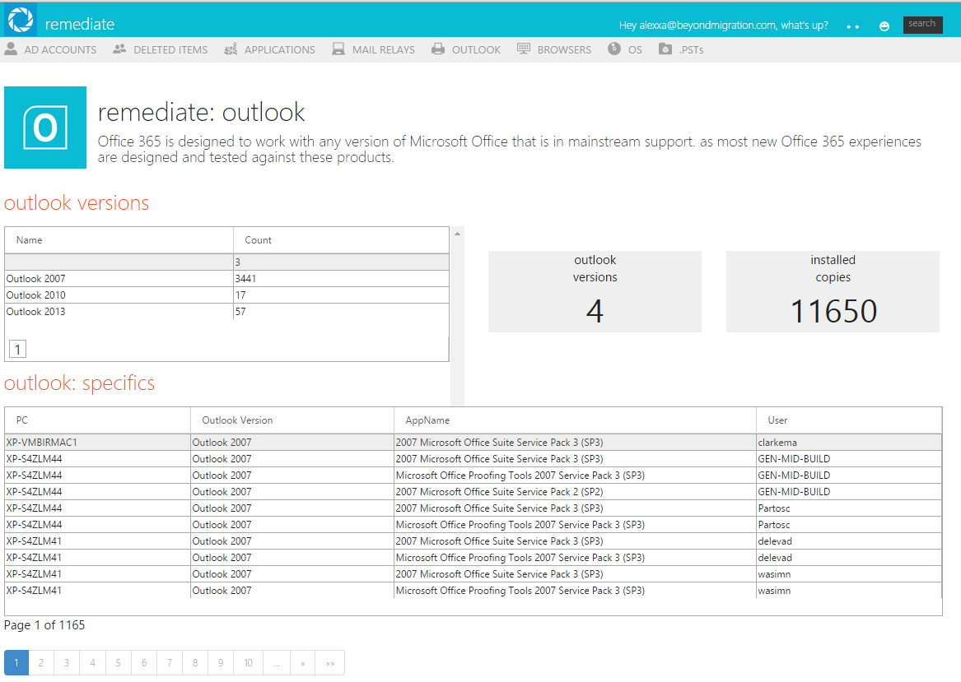Screen dimensions: 961x682
Task: Click the remediate brand name in header
Action: pyautogui.click(x=80, y=24)
